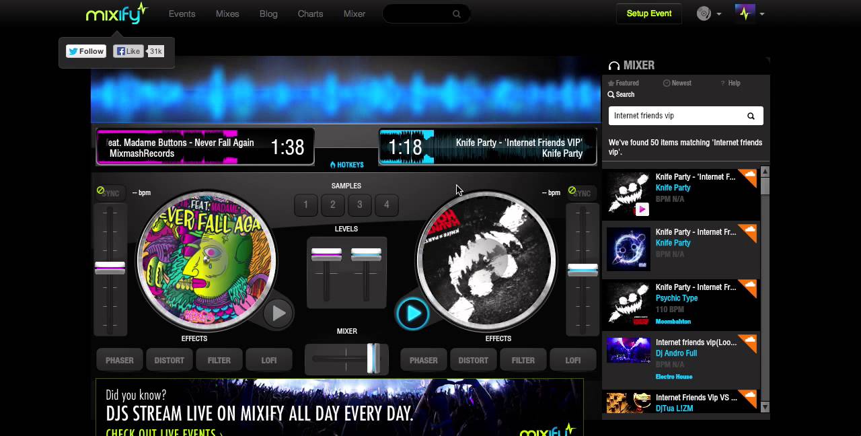Switch to the Featured tab
The width and height of the screenshot is (861, 436).
click(624, 83)
